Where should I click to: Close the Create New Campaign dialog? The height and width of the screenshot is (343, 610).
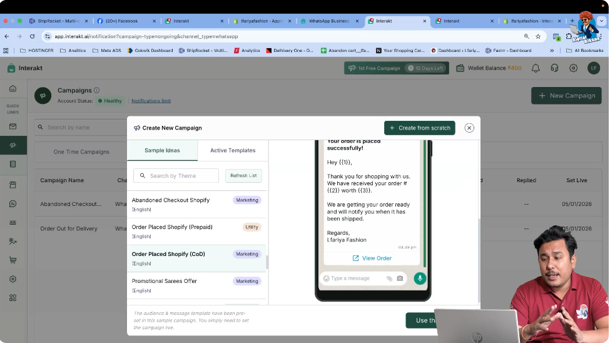[469, 128]
